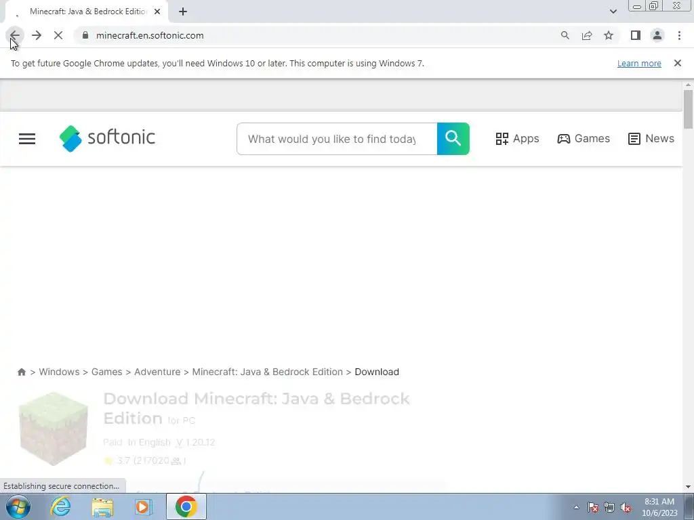Open the News section
The image size is (694, 520).
tap(651, 139)
